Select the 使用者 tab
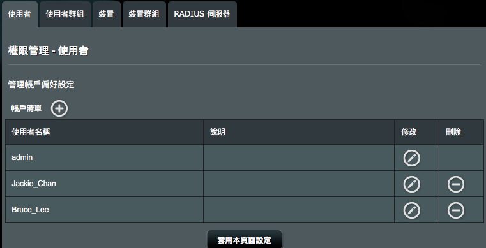Image resolution: width=486 pixels, height=248 pixels. coord(20,14)
